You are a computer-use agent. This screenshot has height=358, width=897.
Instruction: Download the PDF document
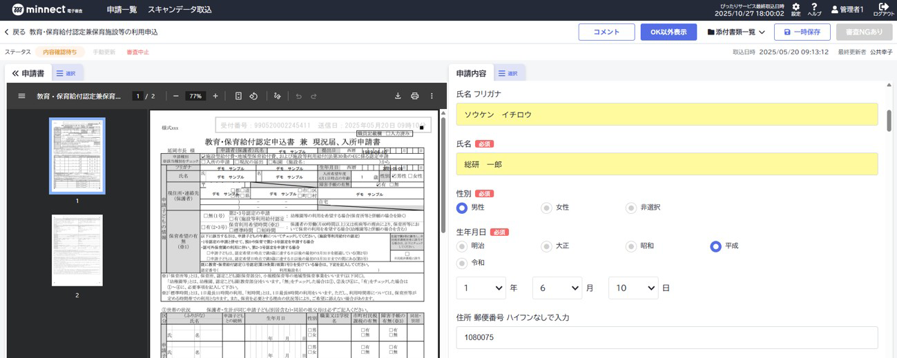click(x=398, y=97)
